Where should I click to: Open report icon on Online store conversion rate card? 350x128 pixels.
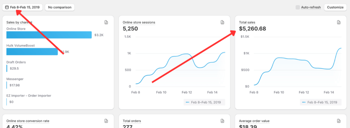tap(106, 121)
